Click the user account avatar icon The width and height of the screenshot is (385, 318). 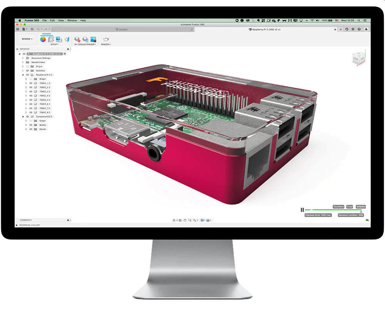tap(366, 29)
